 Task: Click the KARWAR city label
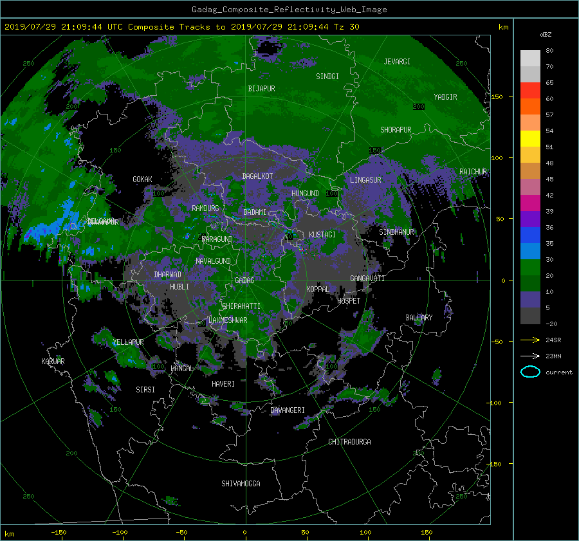click(x=53, y=361)
